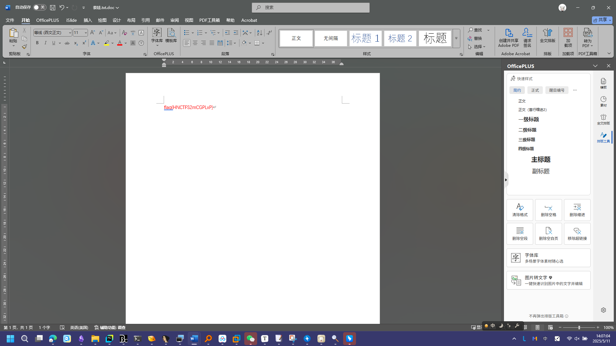The height and width of the screenshot is (346, 616).
Task: Open 图片转文字 image-to-text card
Action: 548,280
